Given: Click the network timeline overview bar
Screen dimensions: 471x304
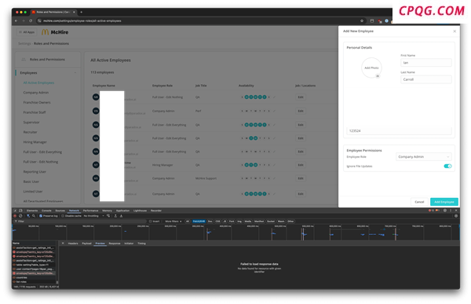Looking at the screenshot, I should tap(235, 233).
